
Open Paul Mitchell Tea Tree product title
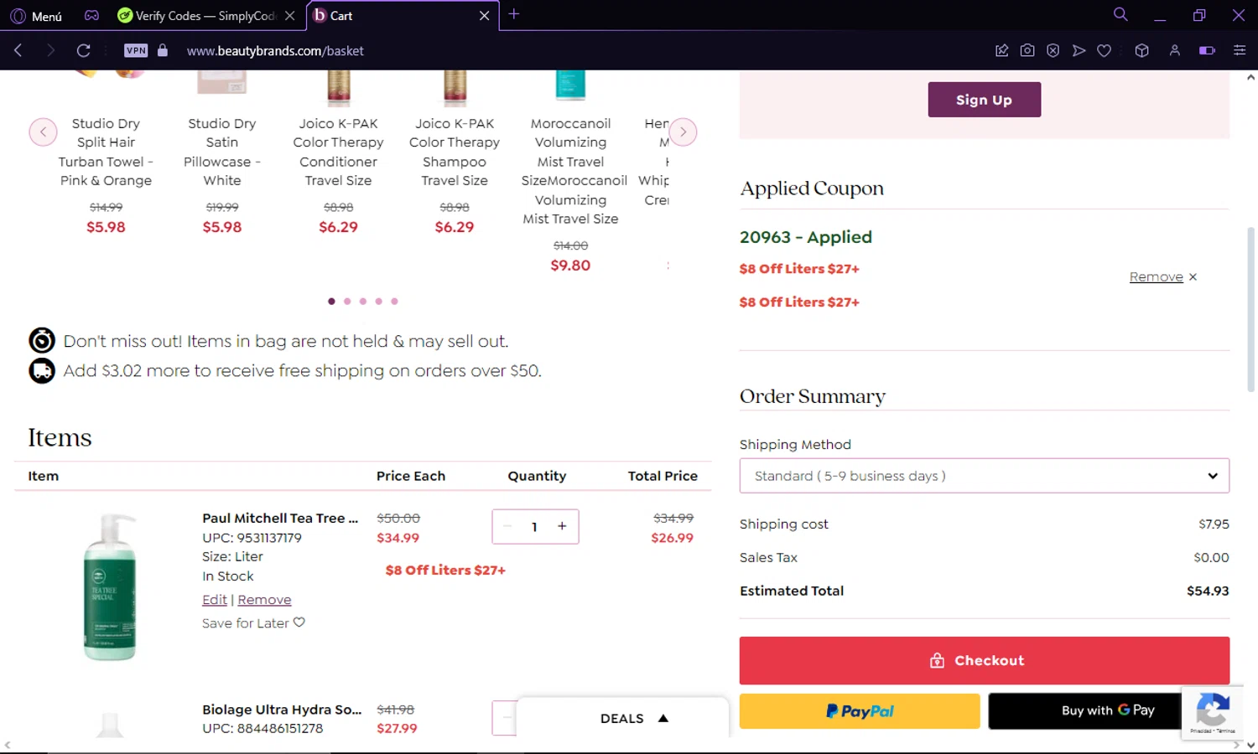coord(280,518)
